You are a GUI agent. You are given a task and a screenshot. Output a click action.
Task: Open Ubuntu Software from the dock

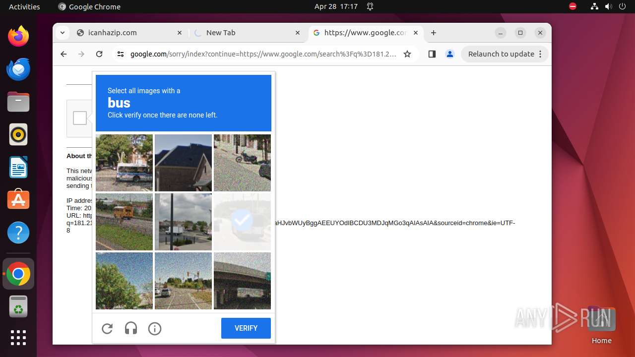(x=18, y=200)
